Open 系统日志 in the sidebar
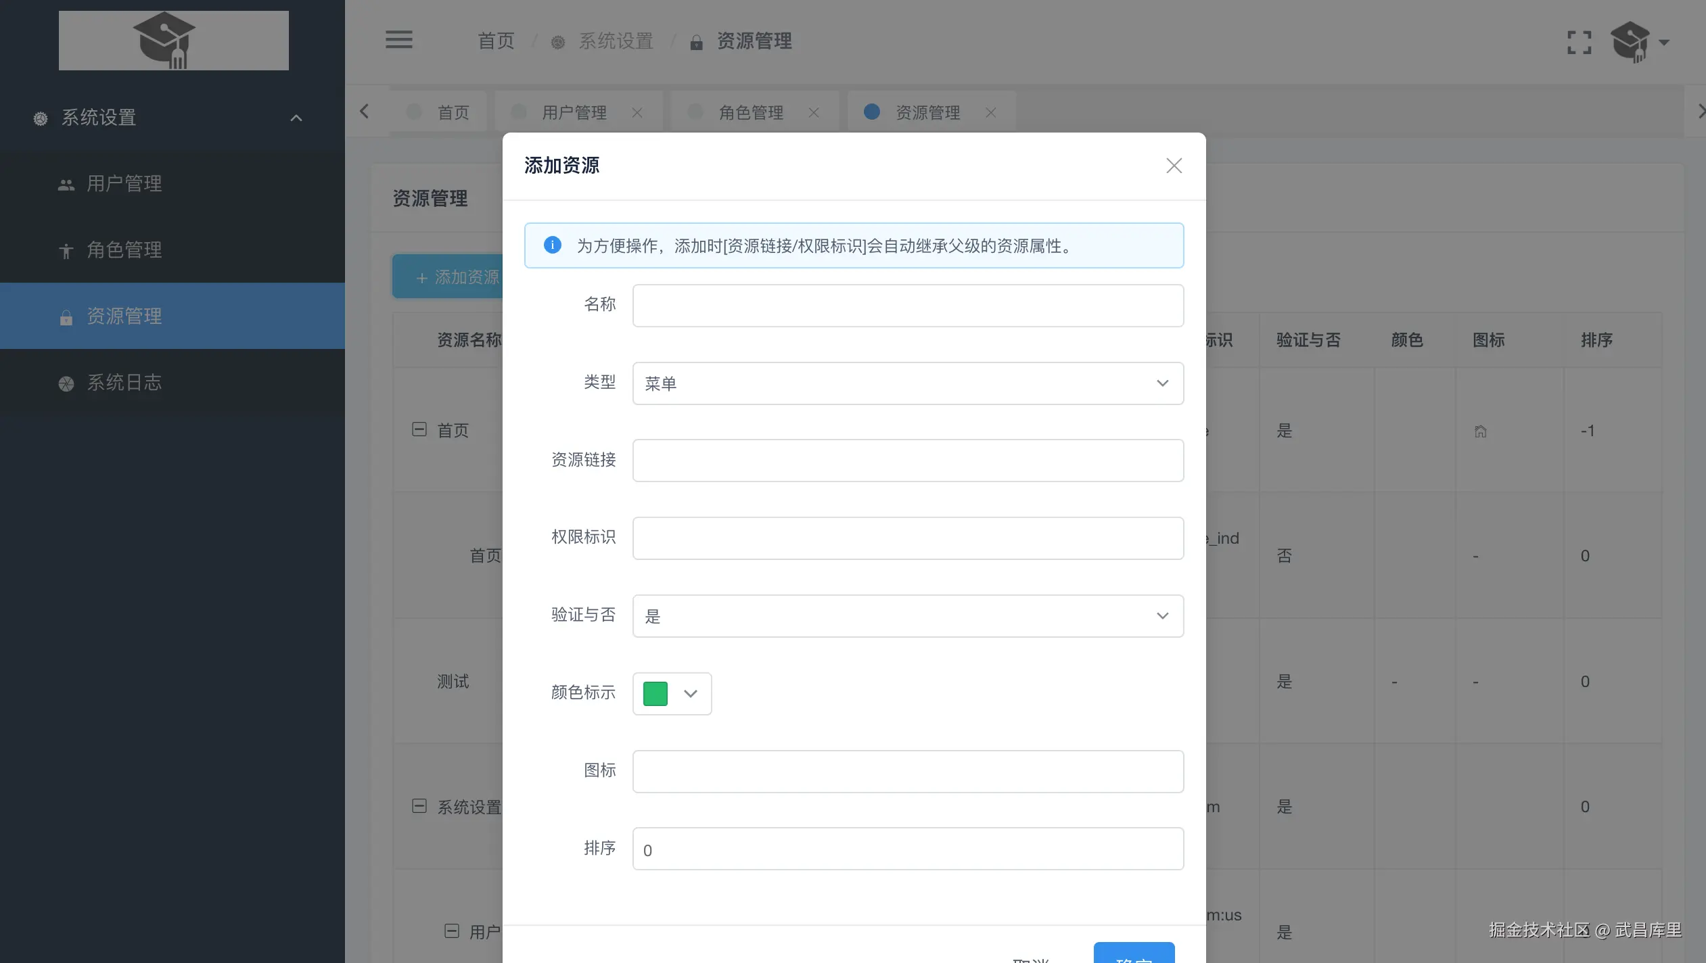The width and height of the screenshot is (1706, 963). click(124, 383)
